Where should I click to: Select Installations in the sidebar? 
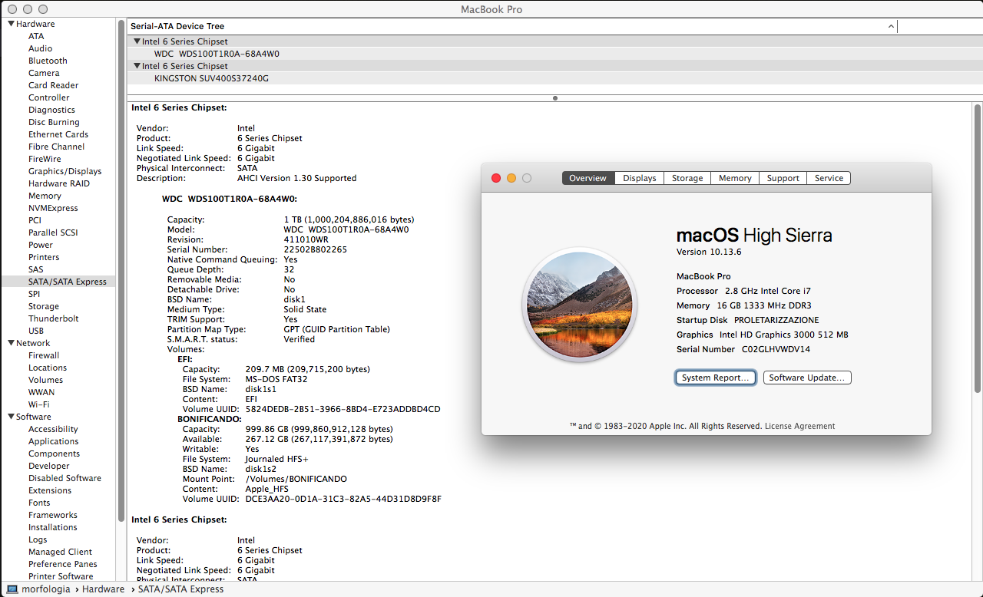(x=53, y=527)
